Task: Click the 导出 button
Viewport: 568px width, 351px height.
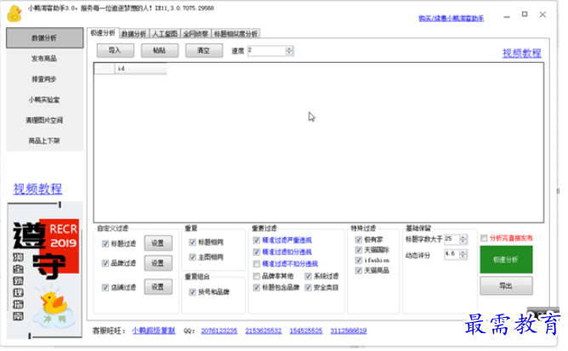Action: [507, 286]
